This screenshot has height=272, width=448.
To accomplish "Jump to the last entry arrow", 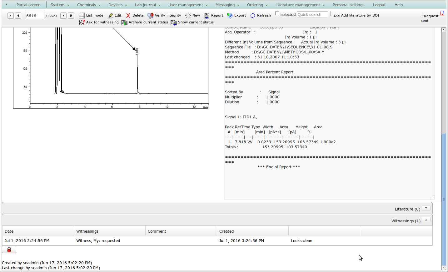I will coord(71,16).
